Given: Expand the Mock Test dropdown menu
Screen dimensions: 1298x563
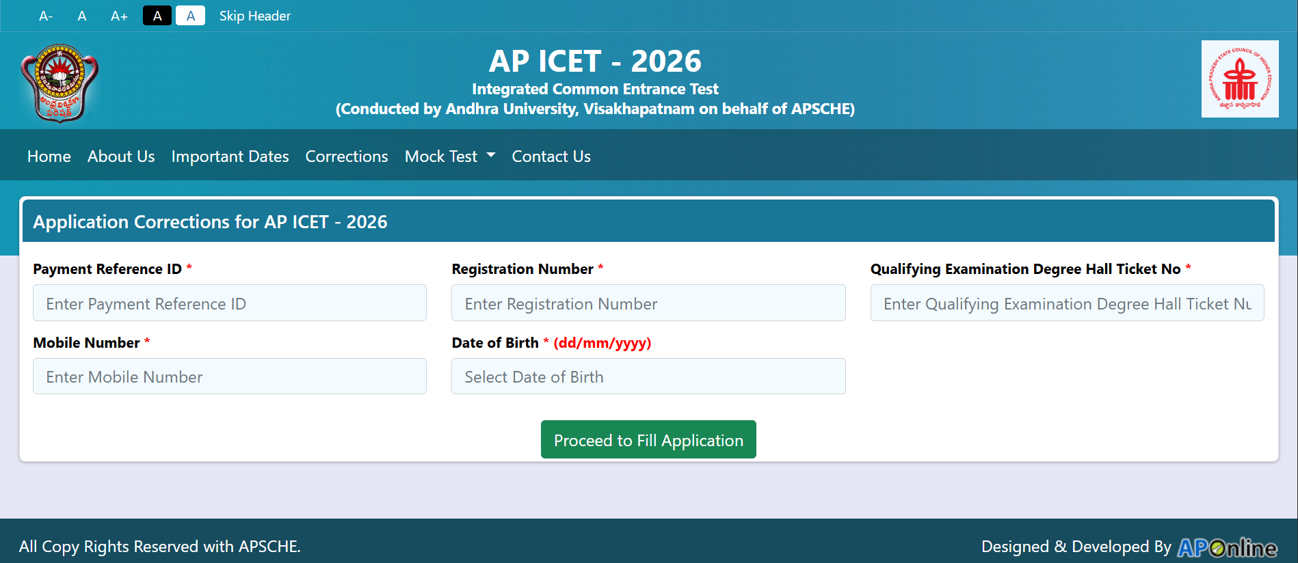Looking at the screenshot, I should coord(449,156).
